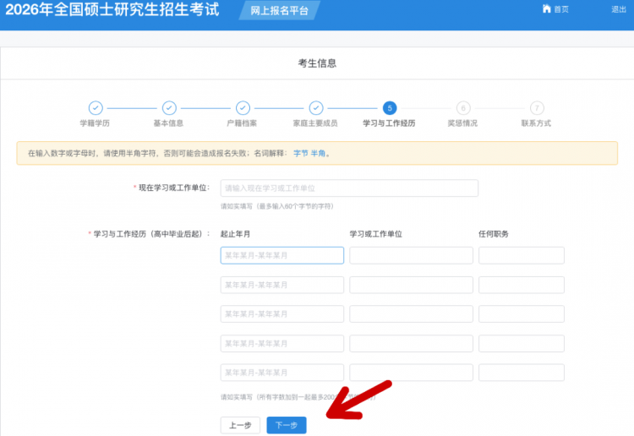Open the 字节 term explanation link

301,154
